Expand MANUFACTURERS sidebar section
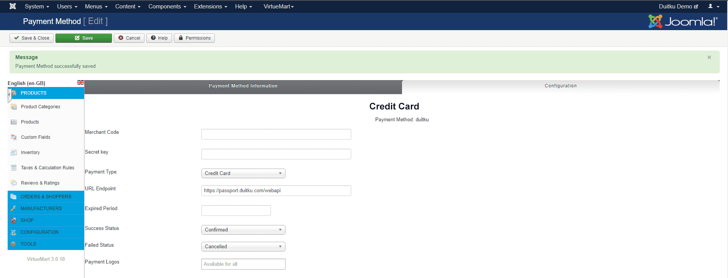 coord(46,209)
